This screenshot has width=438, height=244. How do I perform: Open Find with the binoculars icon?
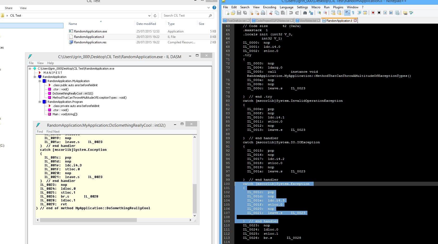(x=305, y=13)
